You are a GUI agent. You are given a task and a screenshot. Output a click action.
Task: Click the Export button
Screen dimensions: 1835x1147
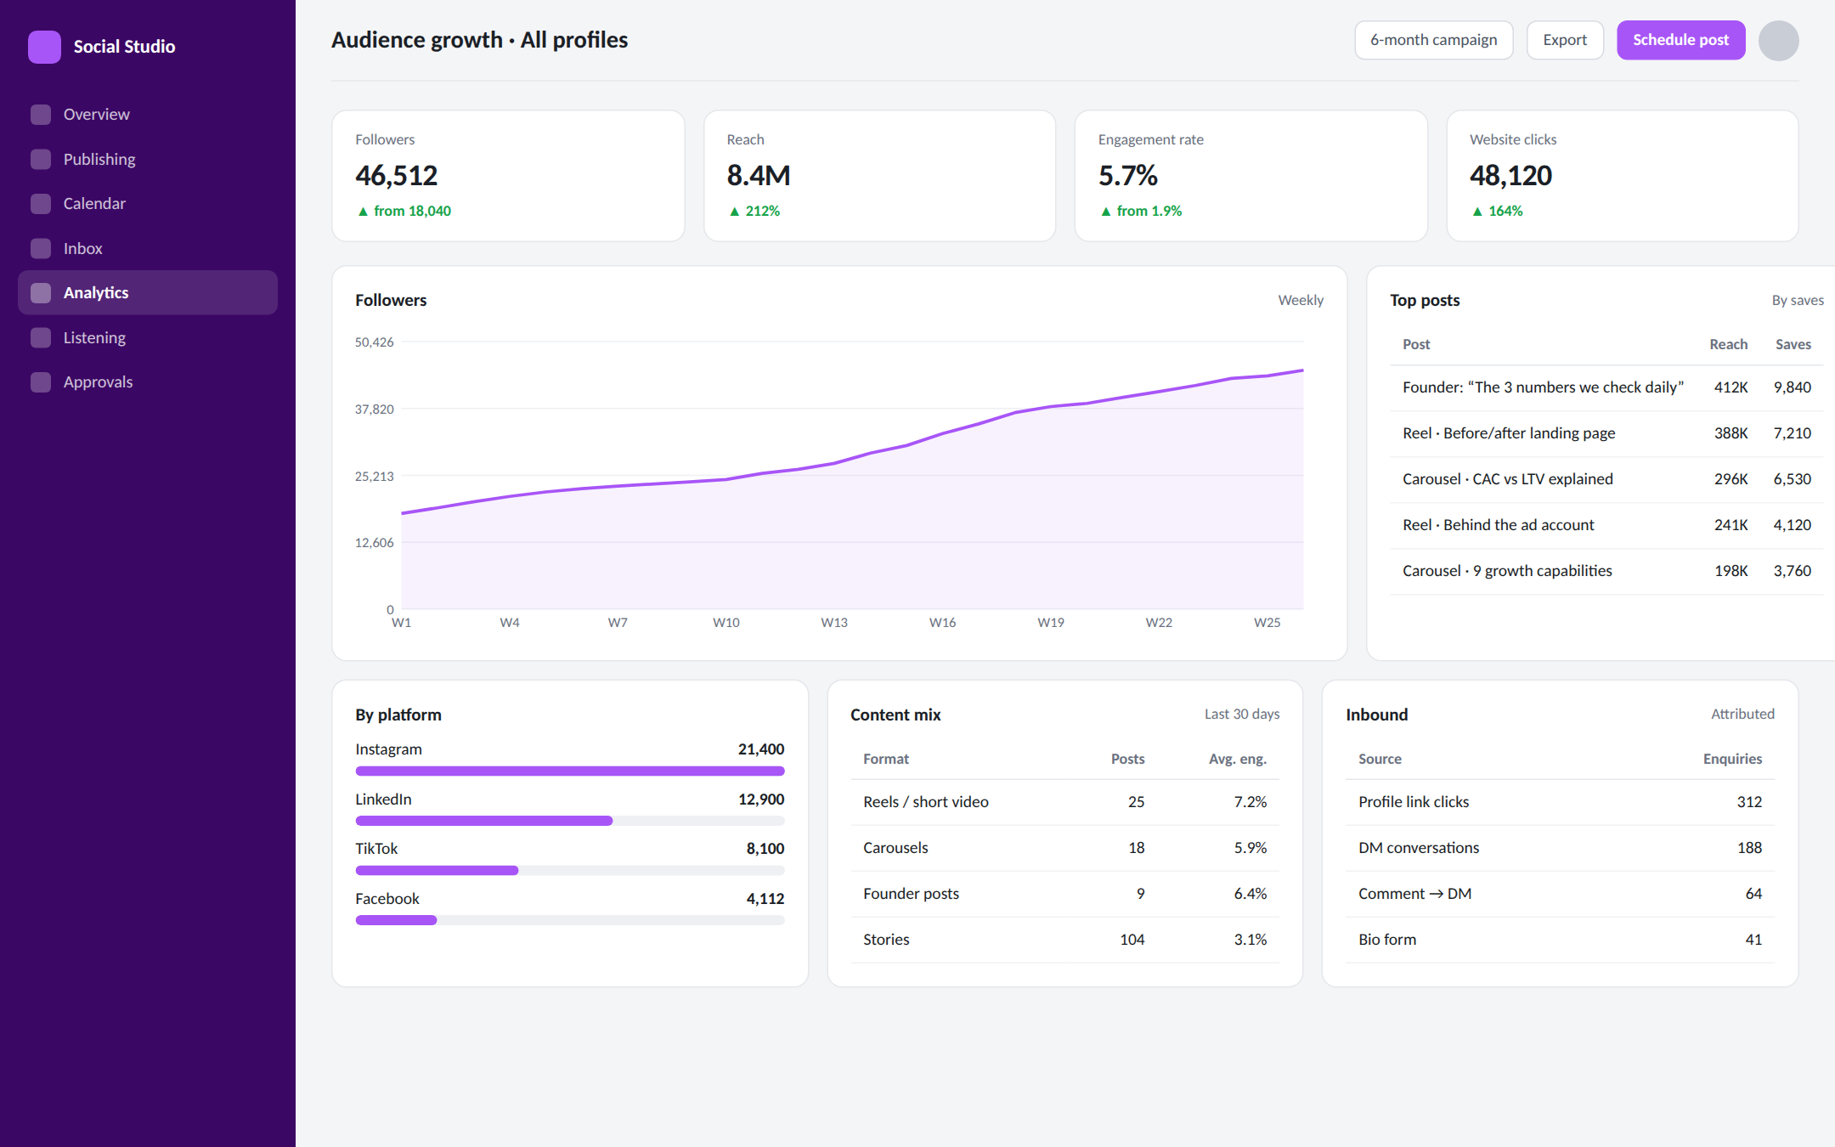tap(1565, 40)
